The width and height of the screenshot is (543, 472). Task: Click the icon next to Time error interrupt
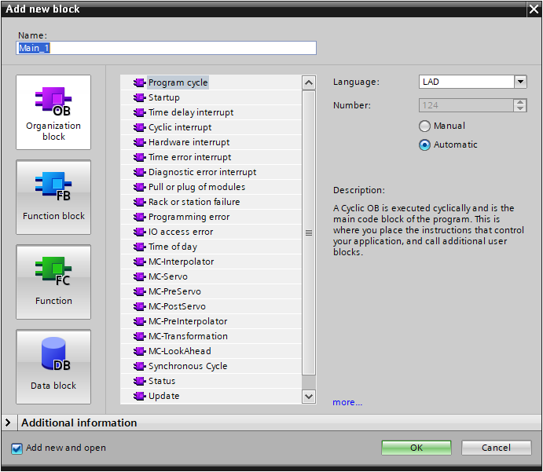(x=139, y=157)
